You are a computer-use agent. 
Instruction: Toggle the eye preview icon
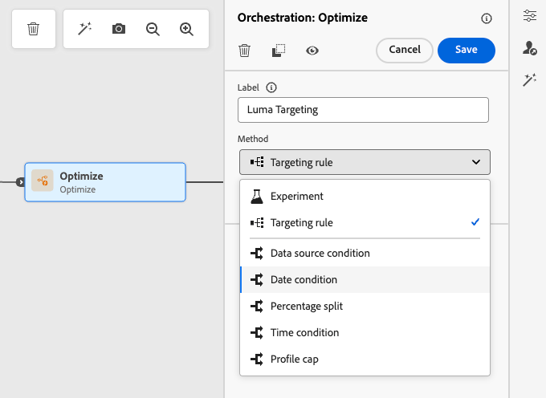click(313, 51)
